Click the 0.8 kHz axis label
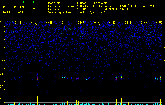165x105 pixels. click(x=2, y=73)
